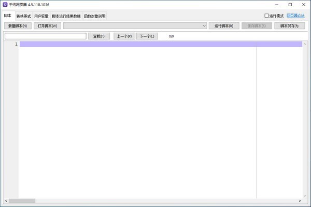Click the 0/0 match counter text
Screen dimensions: 311x207
point(172,36)
